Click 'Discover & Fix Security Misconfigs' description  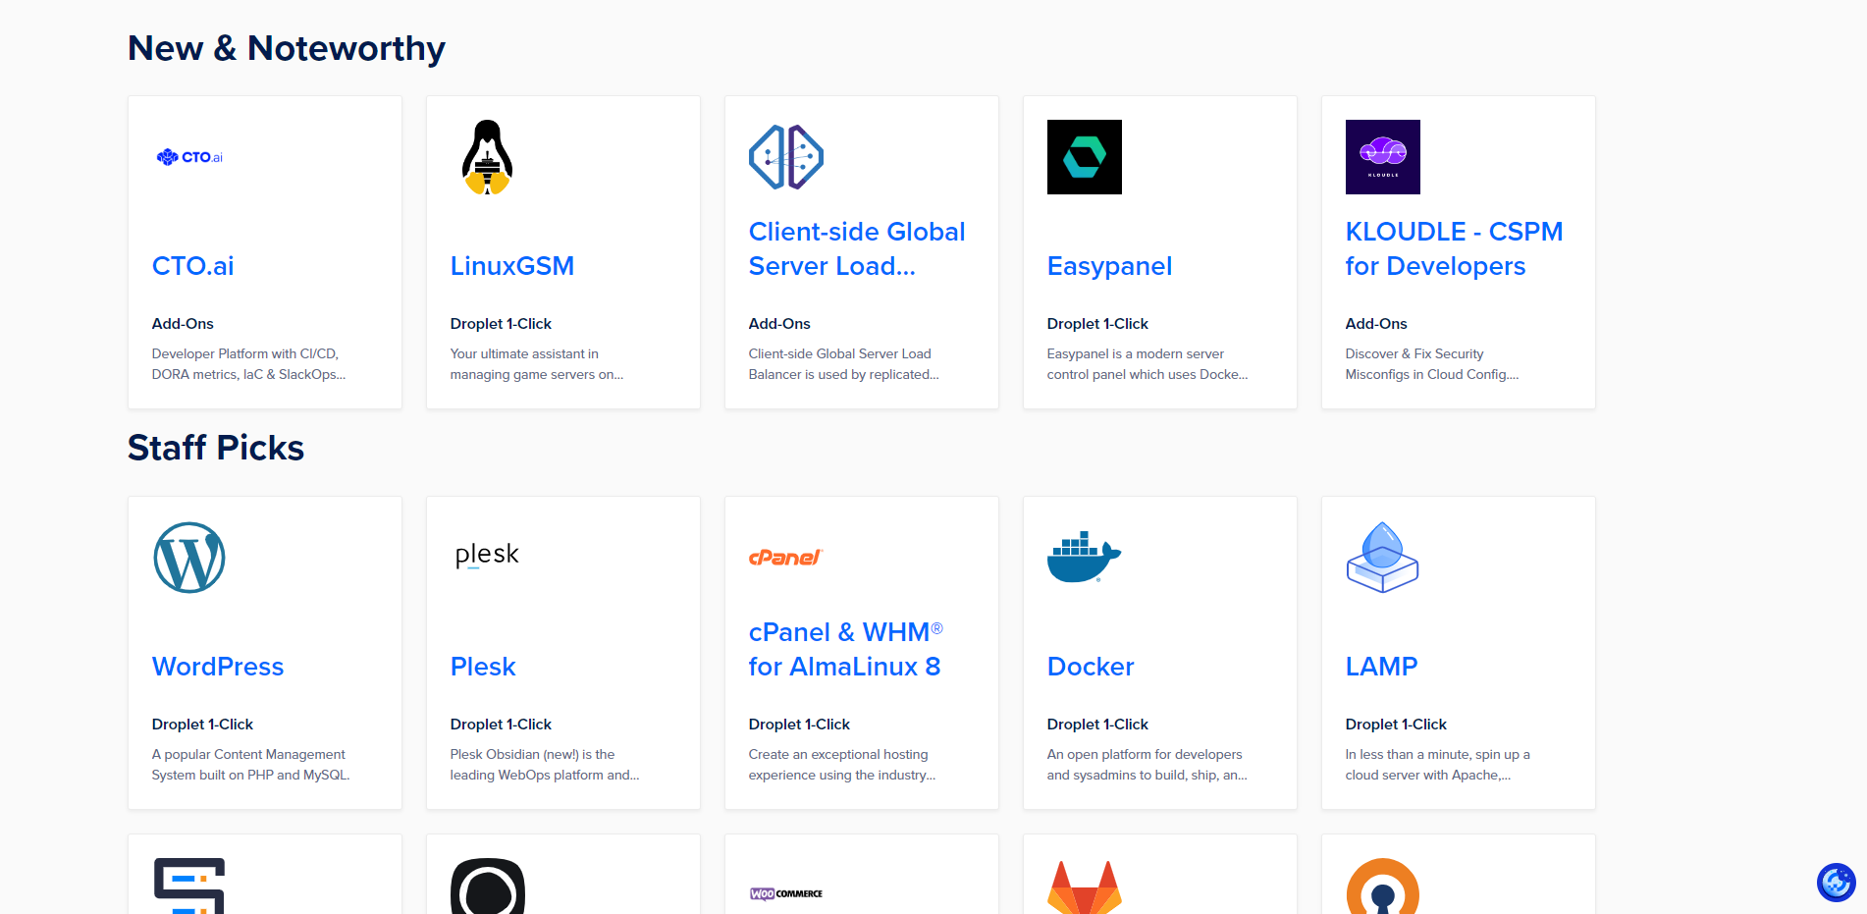[x=1432, y=364]
